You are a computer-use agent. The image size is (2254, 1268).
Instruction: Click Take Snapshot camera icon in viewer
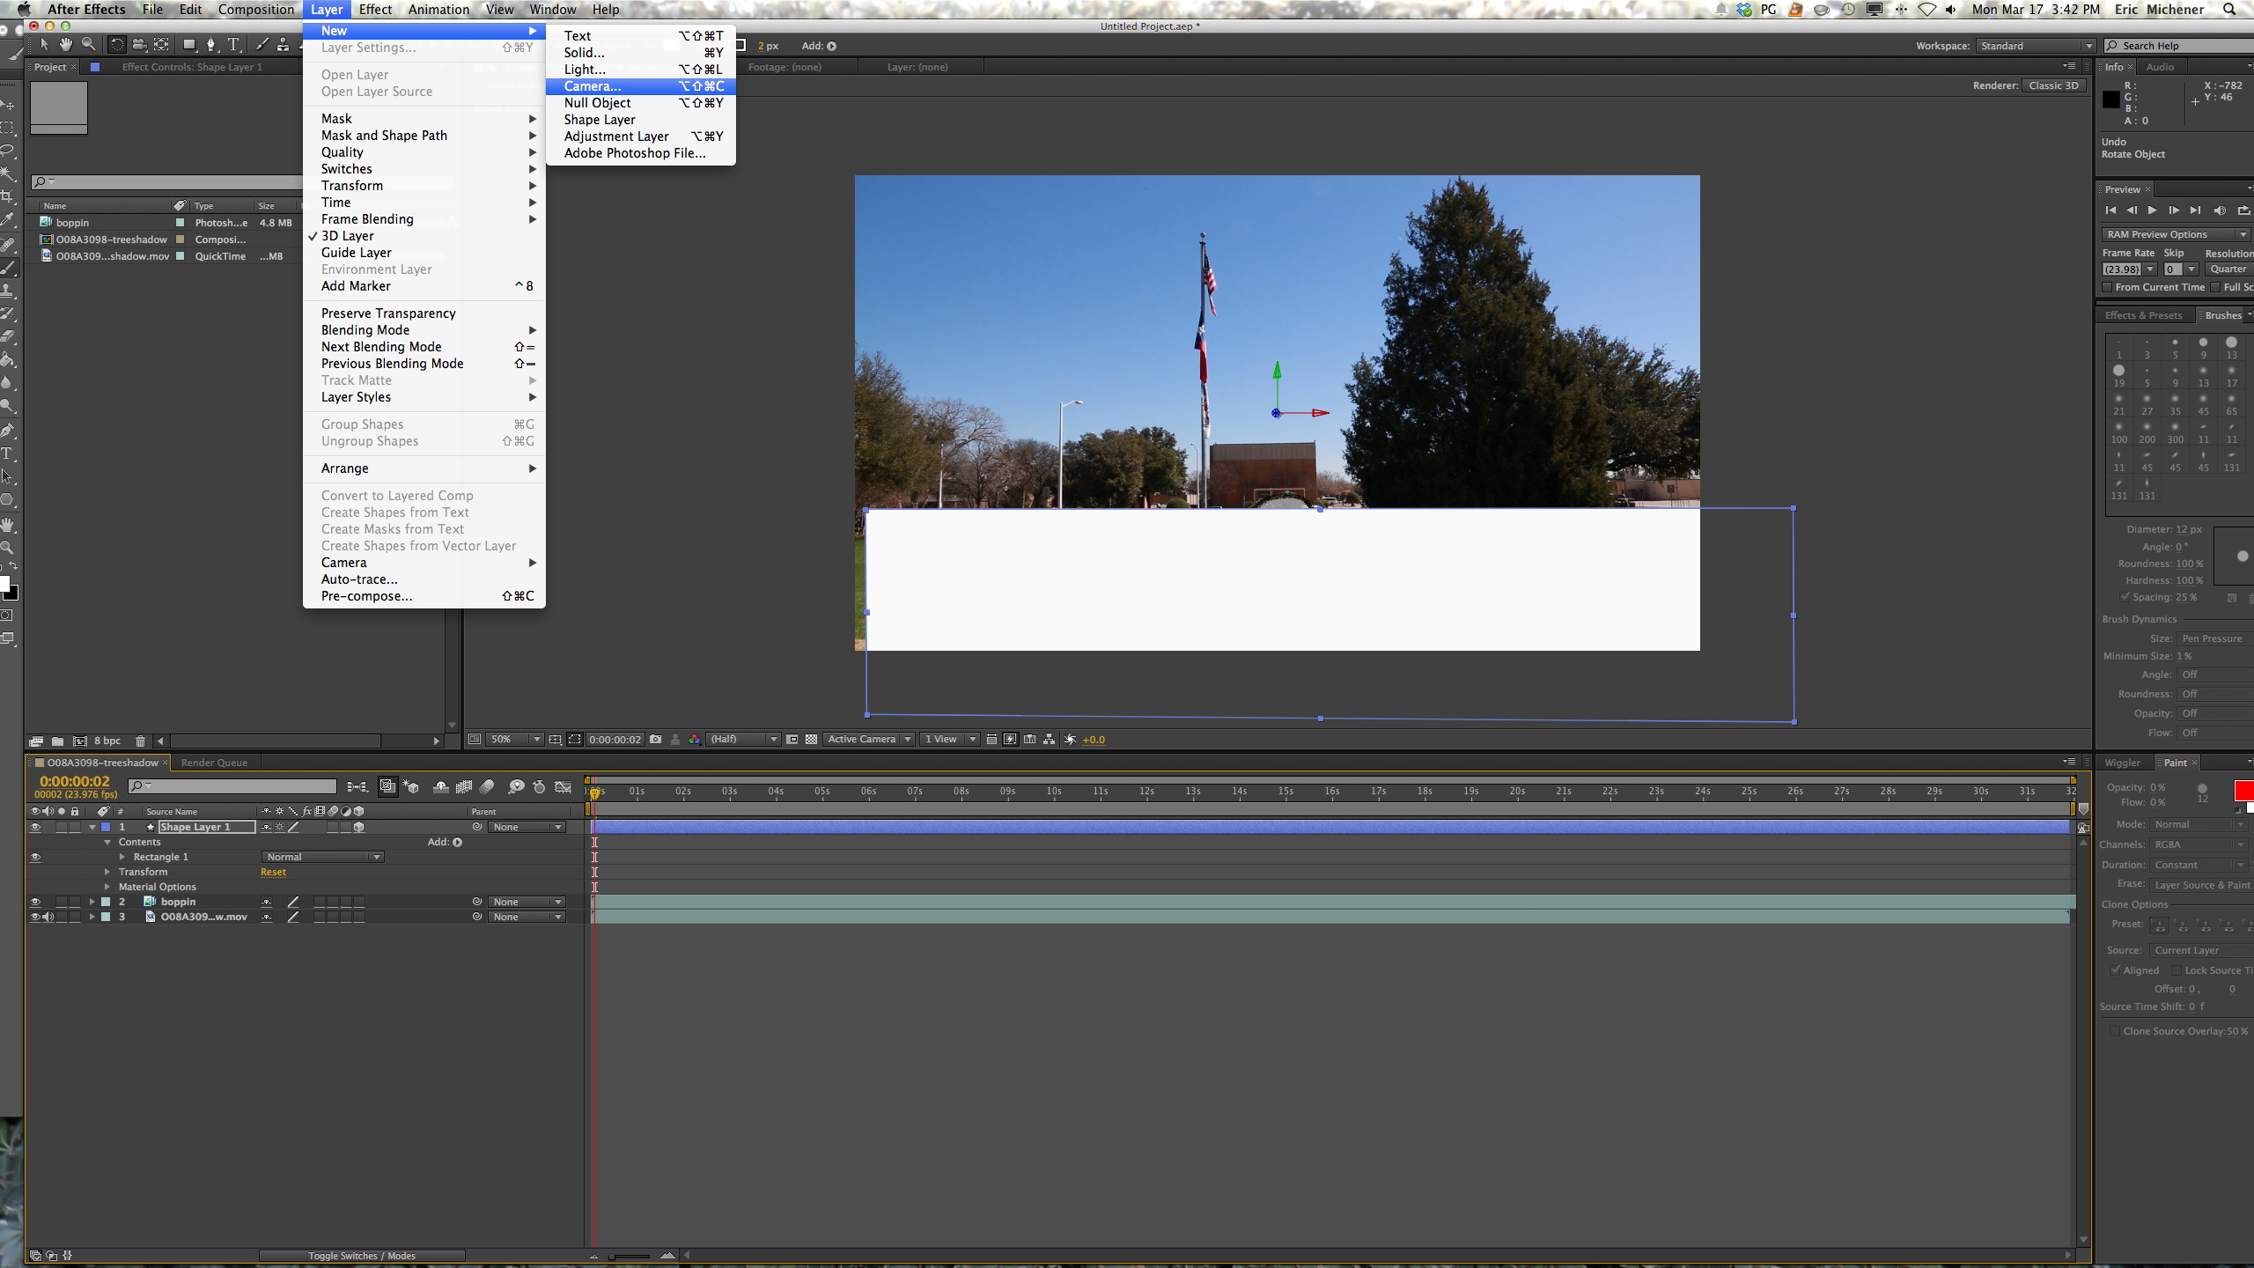coord(656,740)
